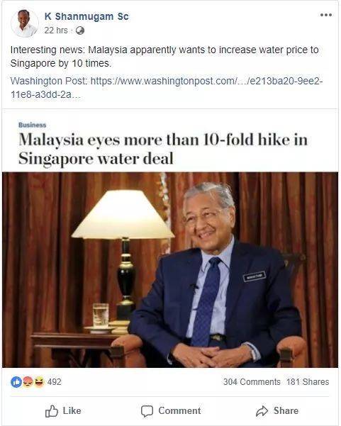Click the blue thumbs-up reaction icon
Image resolution: width=341 pixels, height=426 pixels.
16,382
